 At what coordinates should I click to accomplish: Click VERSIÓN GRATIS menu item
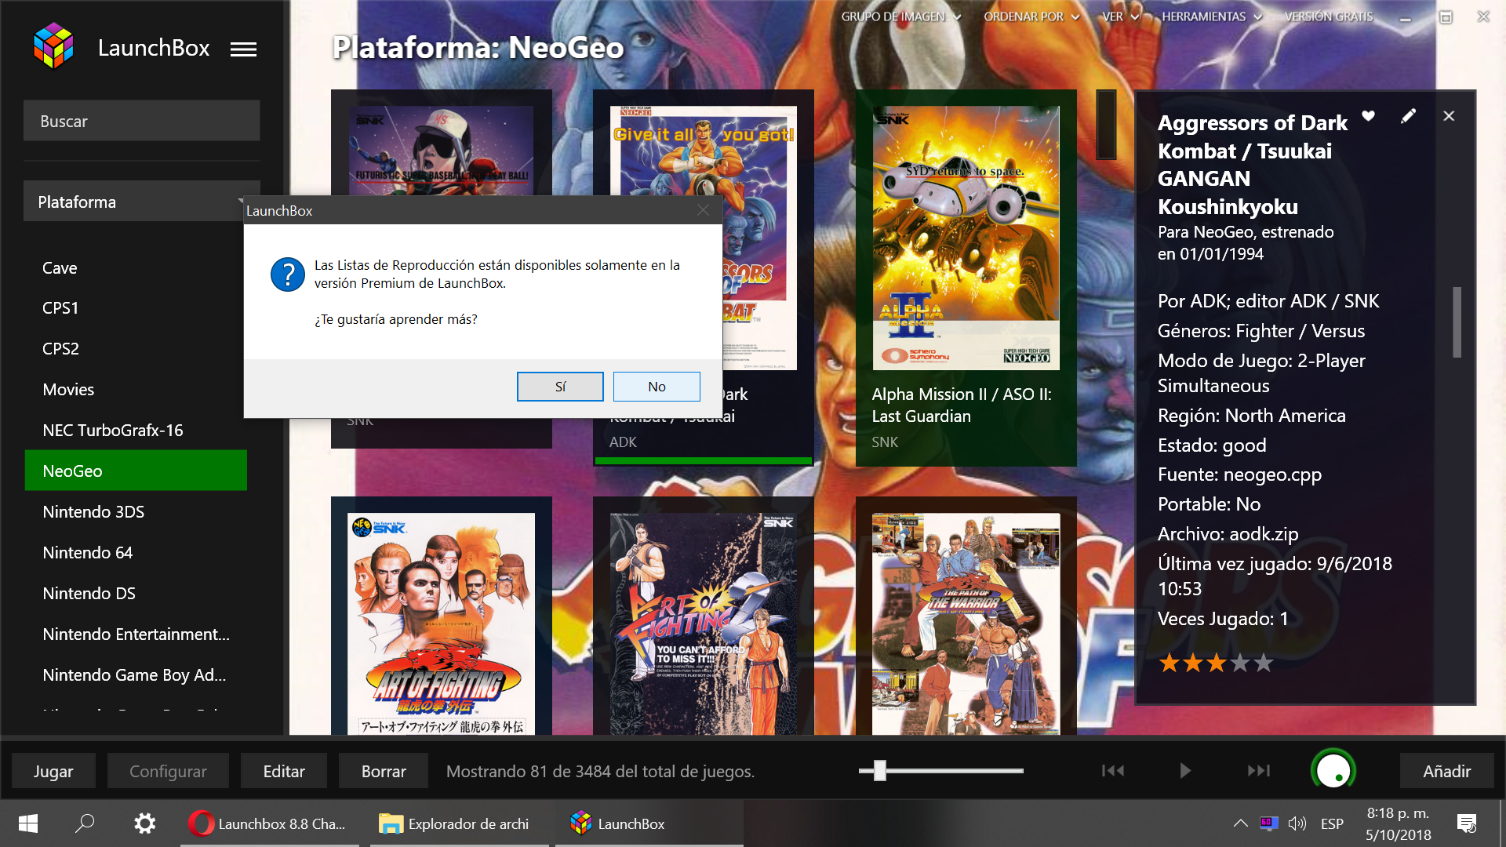click(x=1329, y=16)
